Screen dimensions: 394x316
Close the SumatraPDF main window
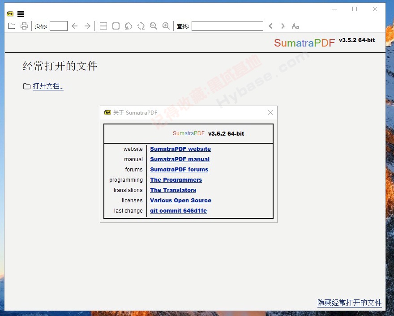point(375,9)
